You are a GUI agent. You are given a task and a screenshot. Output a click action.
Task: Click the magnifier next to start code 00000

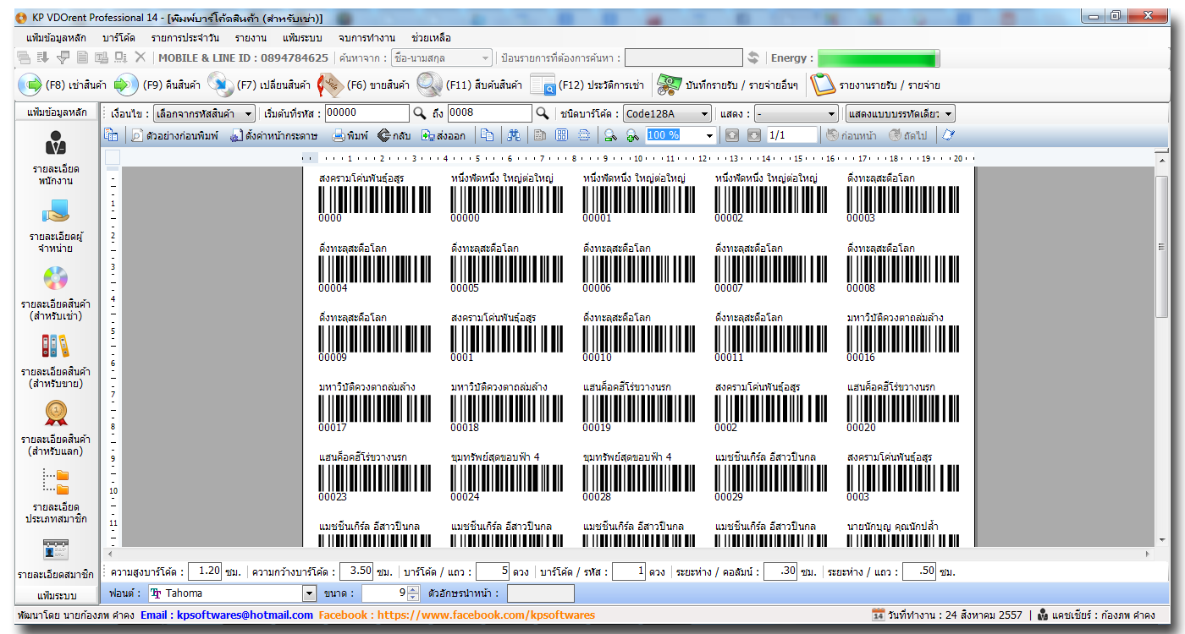[x=419, y=113]
